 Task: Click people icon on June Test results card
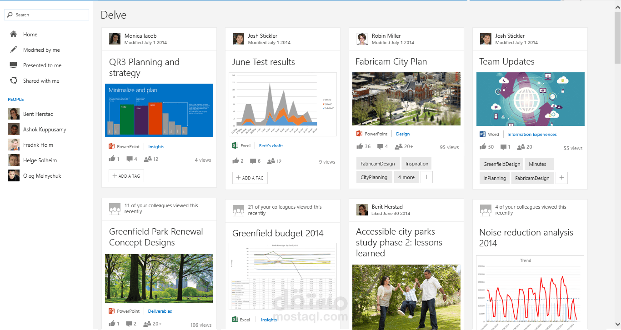pos(271,161)
